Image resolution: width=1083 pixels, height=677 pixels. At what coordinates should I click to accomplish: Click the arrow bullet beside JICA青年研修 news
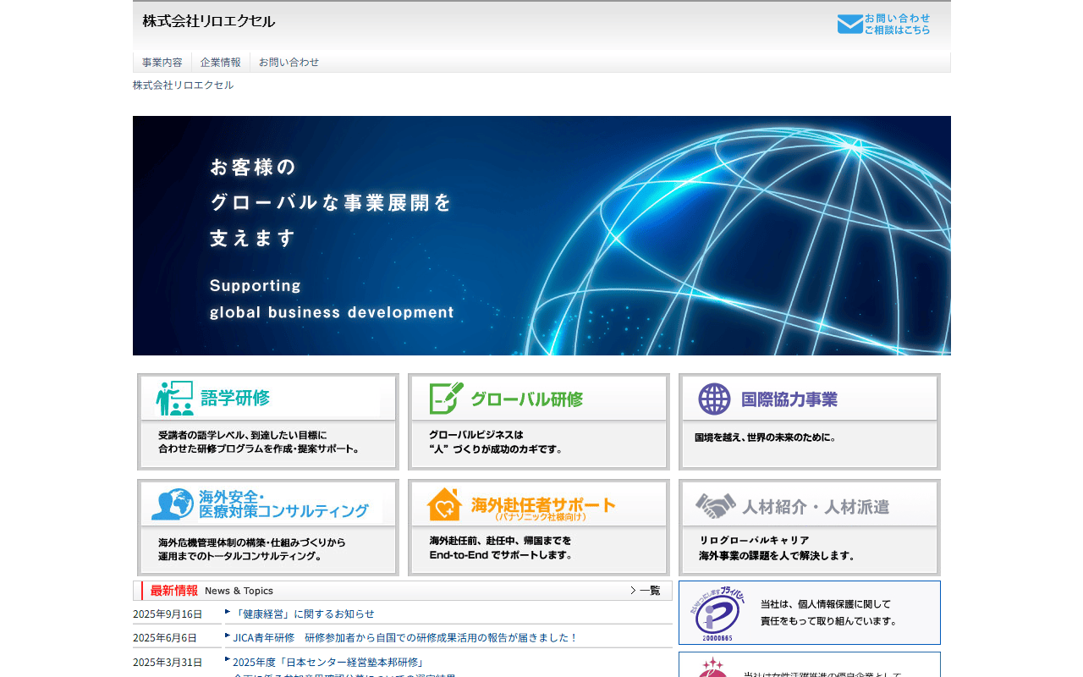228,635
